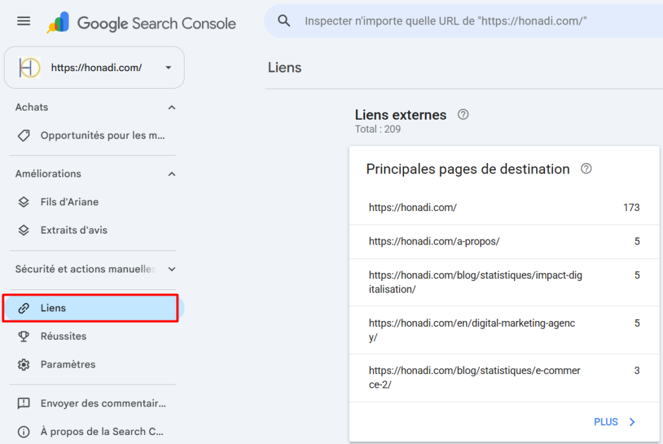The height and width of the screenshot is (444, 663).
Task: Open the Fils d'Ariane report
Action: 95,202
